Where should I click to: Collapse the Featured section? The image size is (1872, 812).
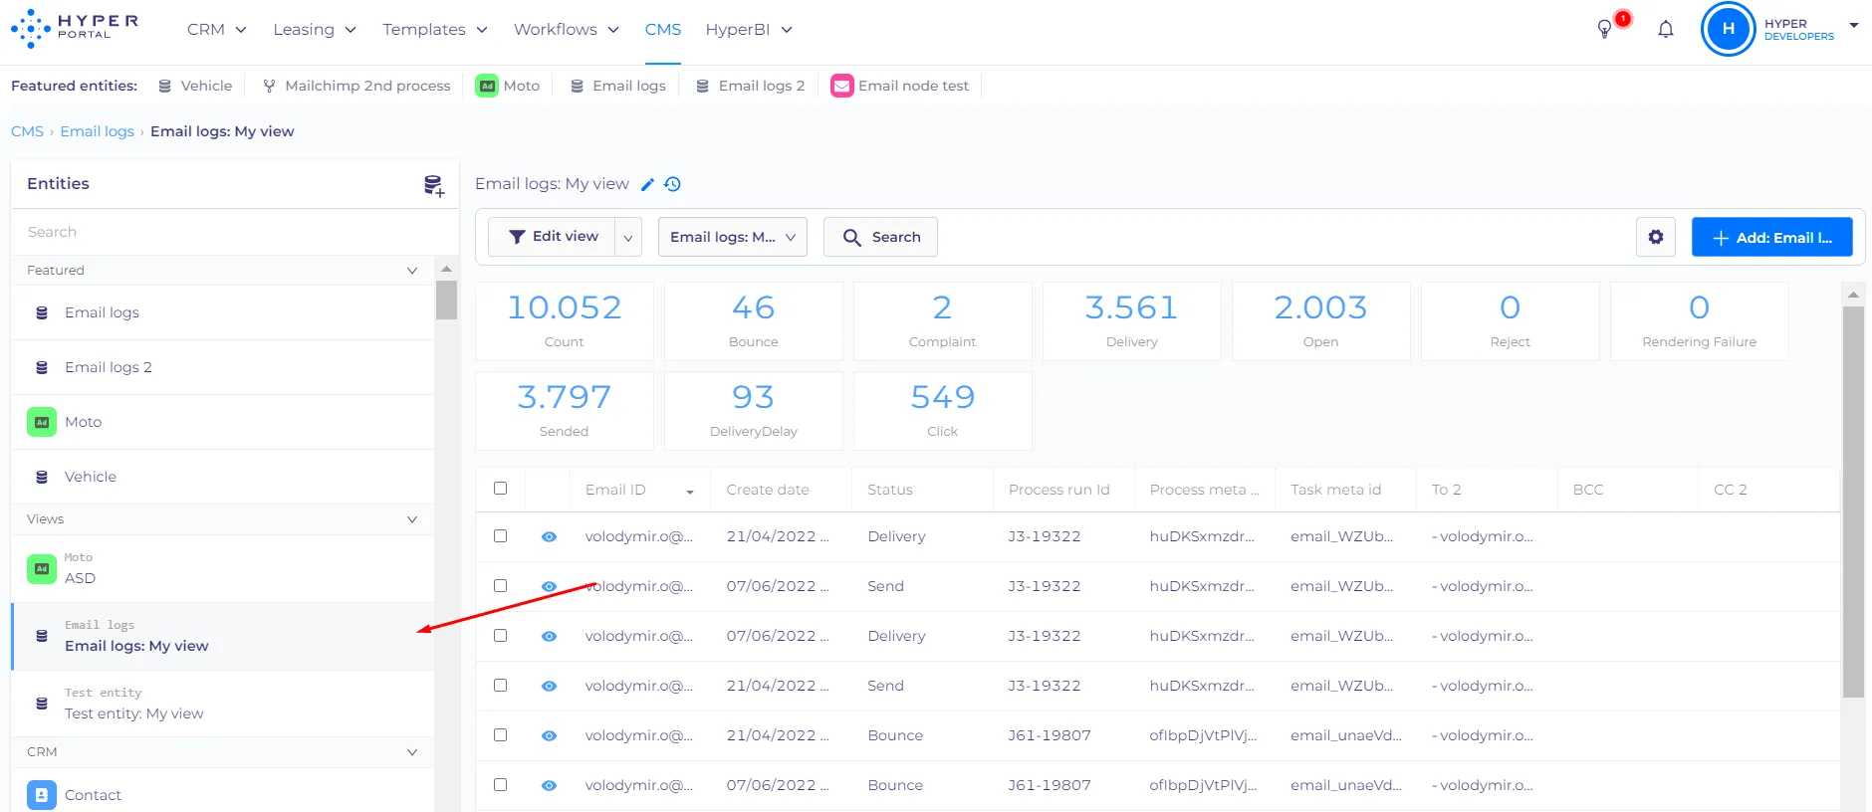click(412, 271)
